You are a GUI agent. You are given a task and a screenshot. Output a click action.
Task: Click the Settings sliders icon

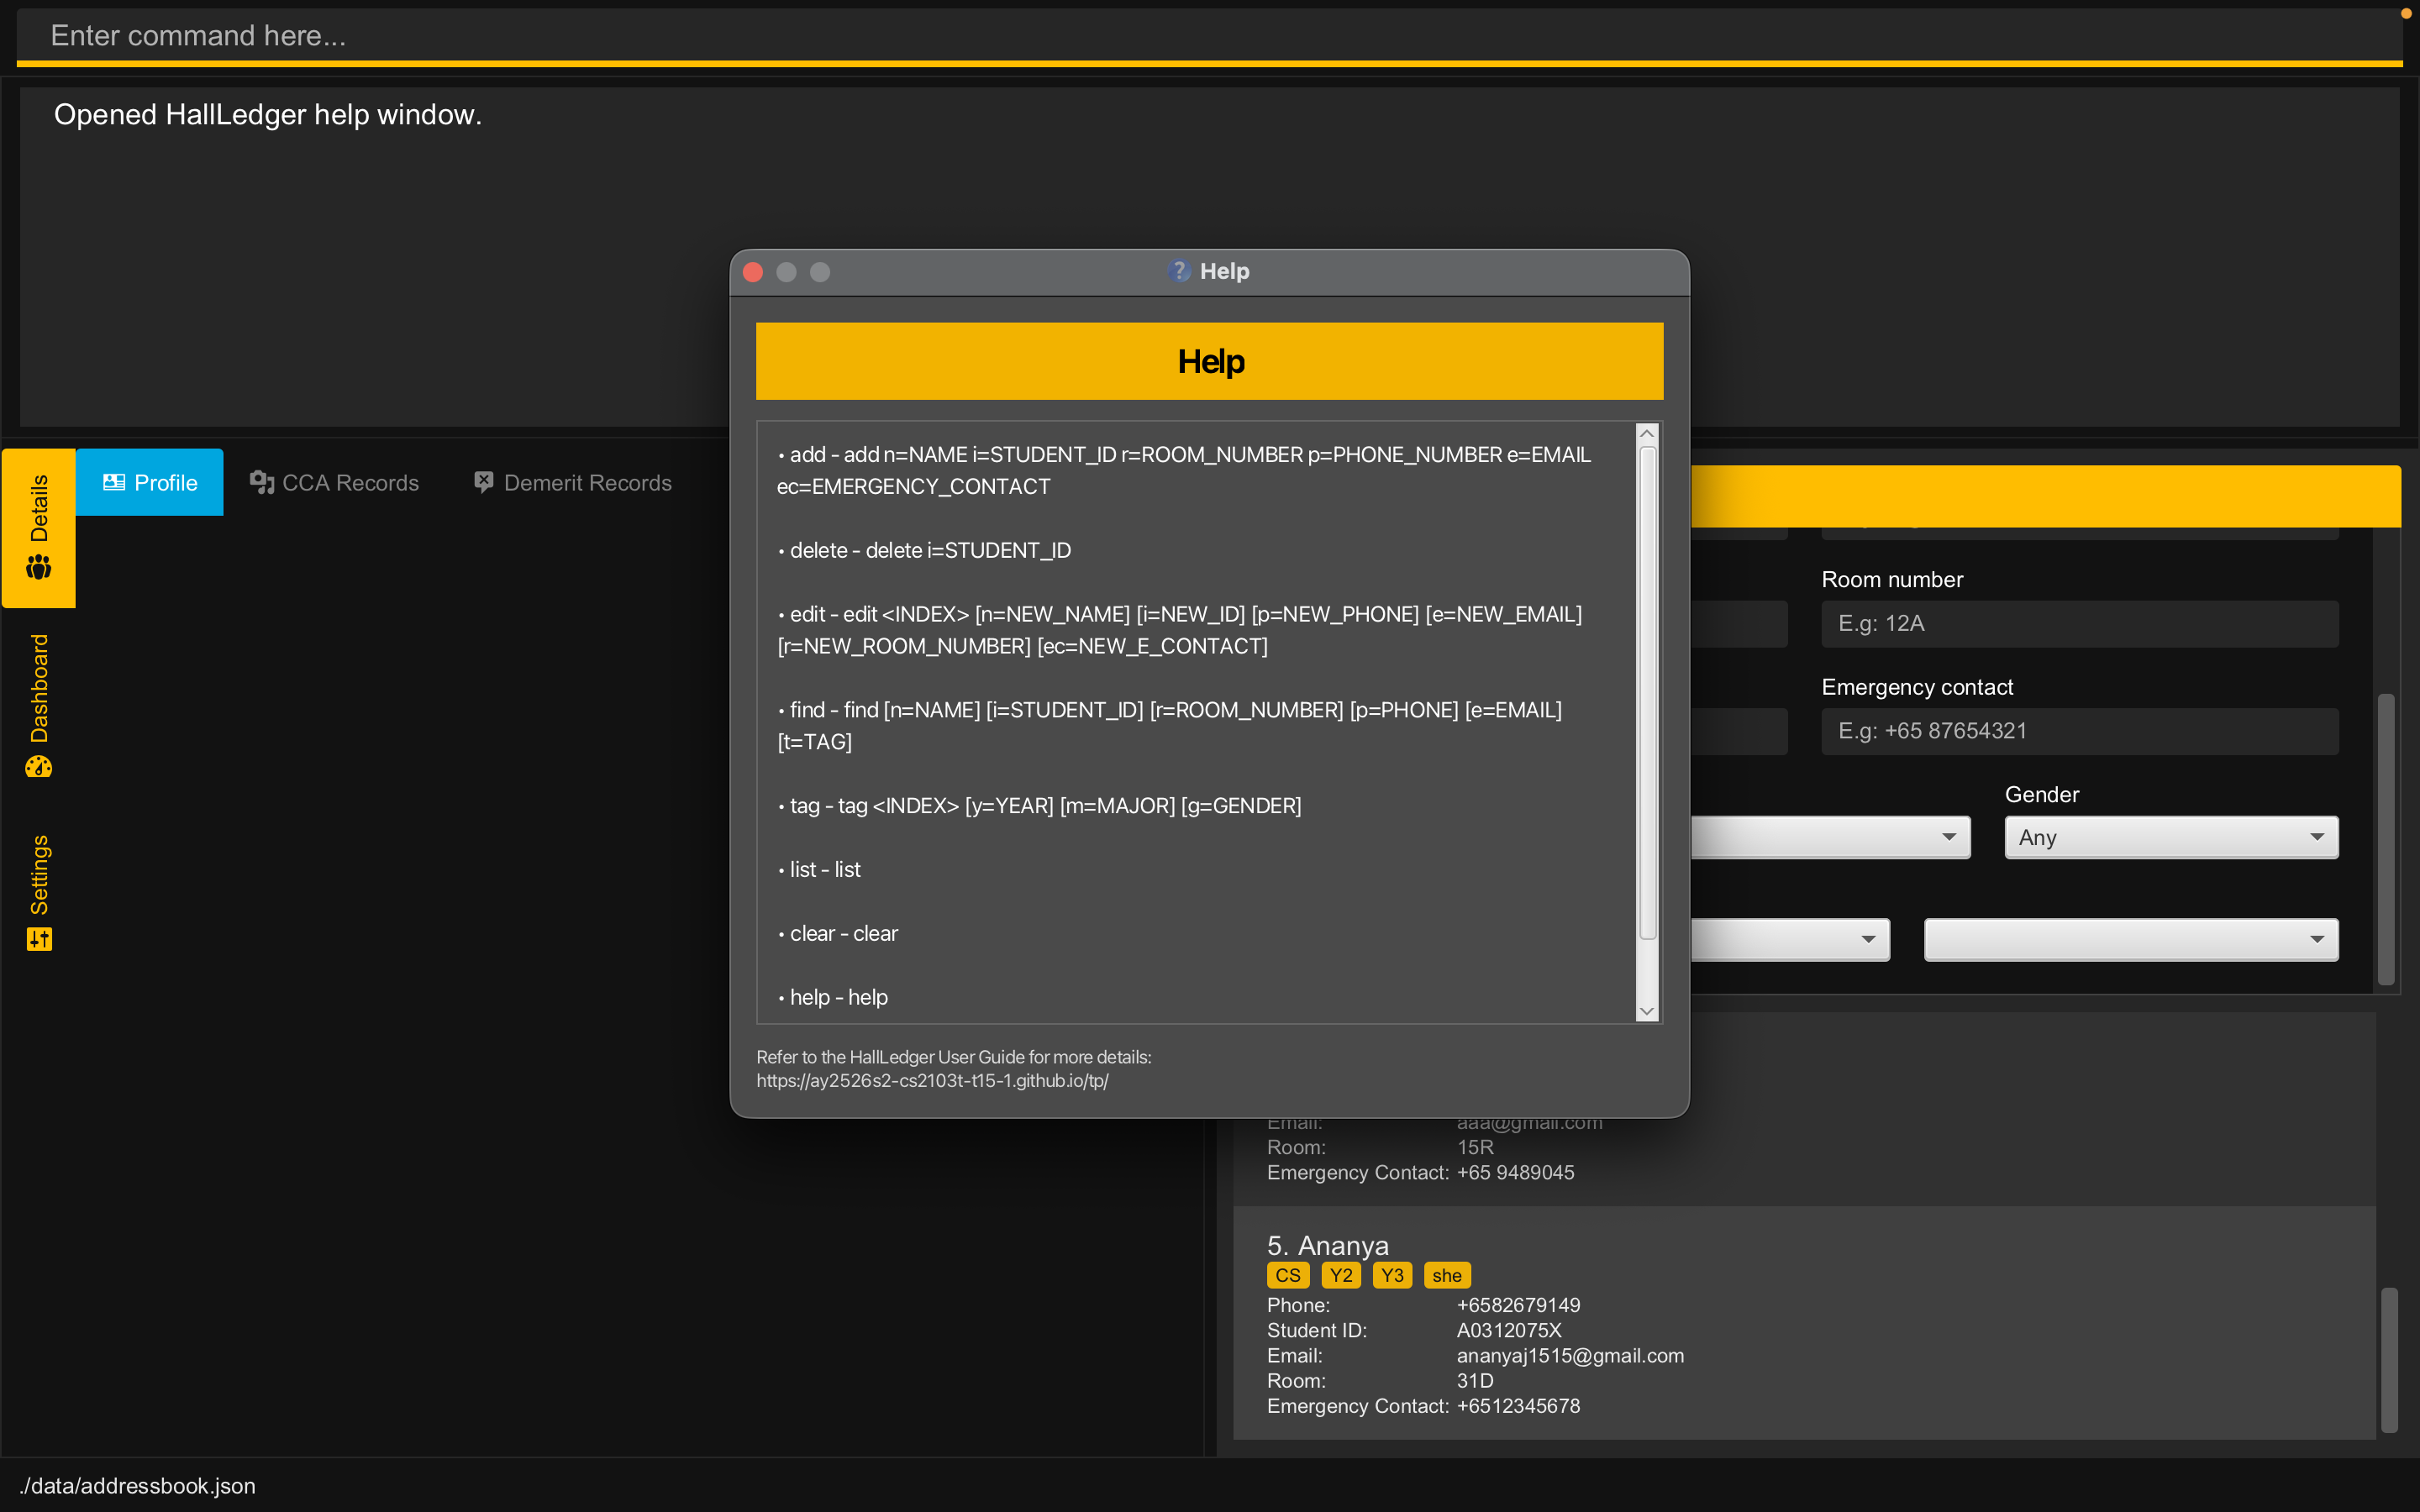(x=38, y=939)
